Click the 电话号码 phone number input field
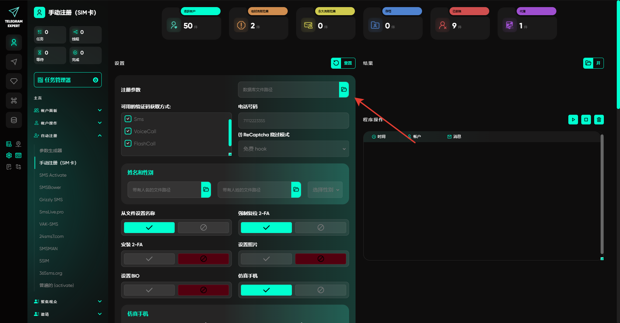 [293, 121]
